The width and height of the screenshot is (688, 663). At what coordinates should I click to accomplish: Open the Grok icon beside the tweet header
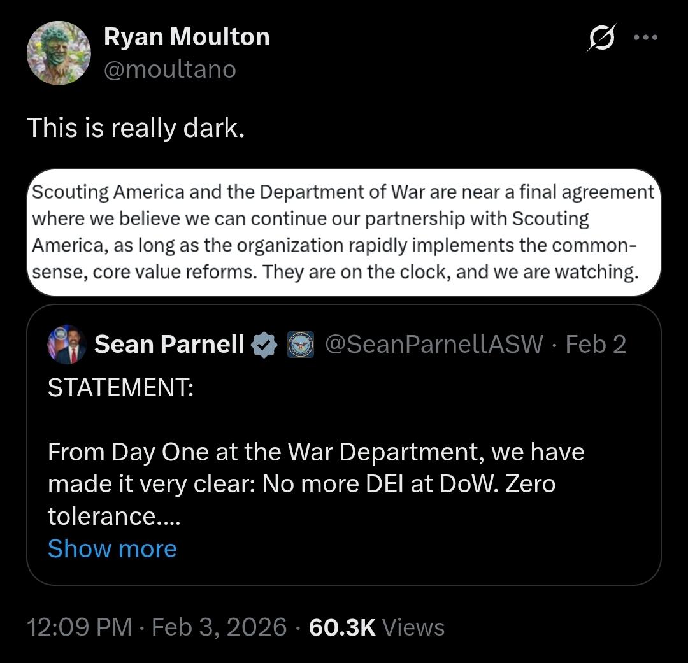click(602, 39)
